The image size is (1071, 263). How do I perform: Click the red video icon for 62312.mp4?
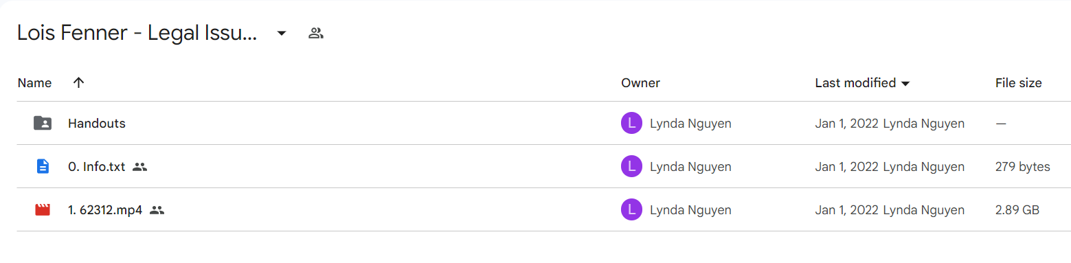[x=43, y=210]
